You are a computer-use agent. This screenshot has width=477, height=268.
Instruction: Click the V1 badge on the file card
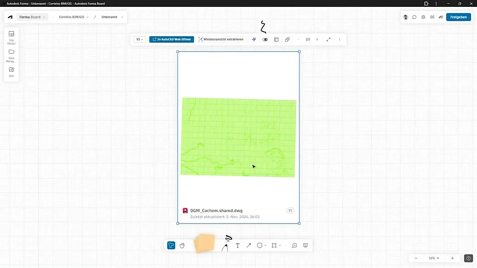click(x=290, y=211)
